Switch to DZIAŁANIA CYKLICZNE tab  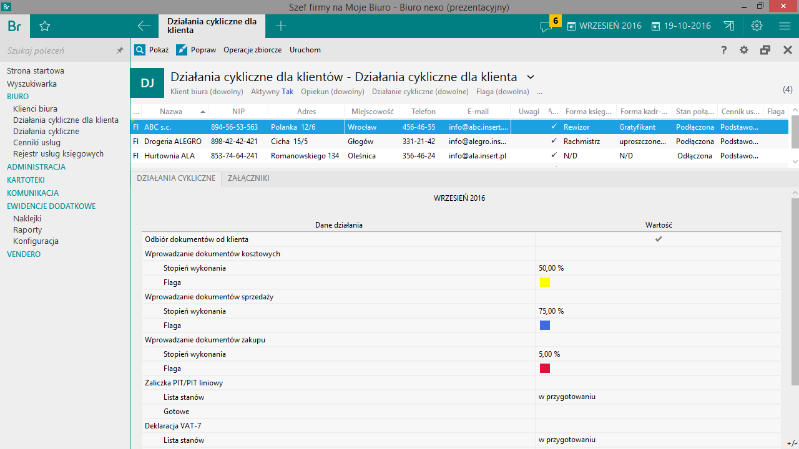176,178
